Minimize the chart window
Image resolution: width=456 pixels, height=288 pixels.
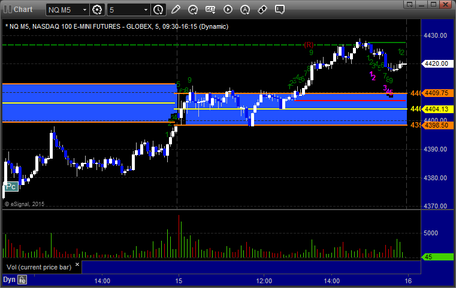click(422, 4)
